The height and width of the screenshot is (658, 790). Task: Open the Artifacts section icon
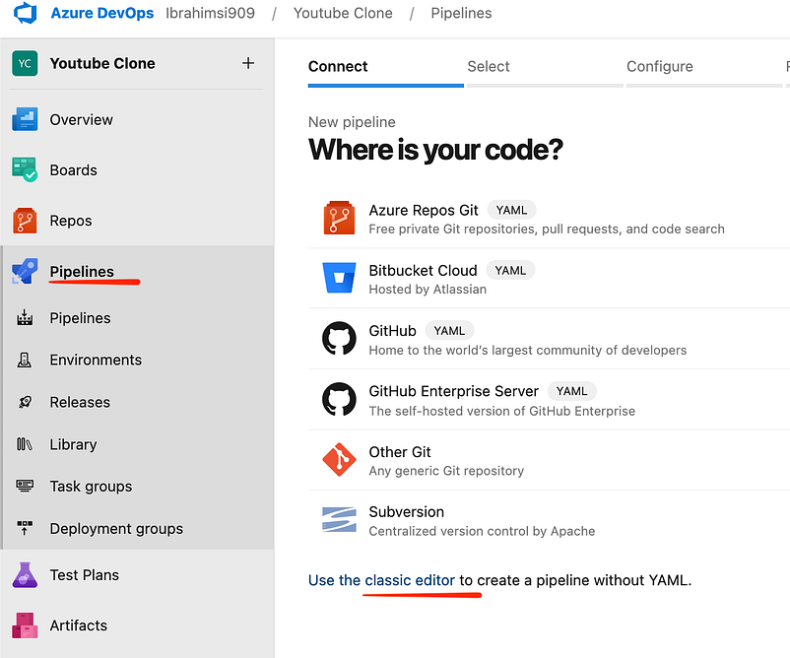point(25,625)
